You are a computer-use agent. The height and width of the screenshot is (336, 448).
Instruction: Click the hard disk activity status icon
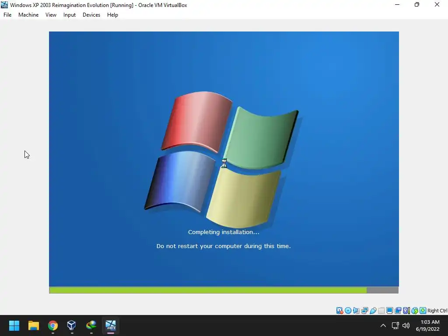(x=339, y=311)
